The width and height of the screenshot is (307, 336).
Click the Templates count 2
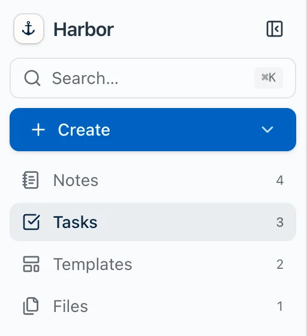coord(280,264)
